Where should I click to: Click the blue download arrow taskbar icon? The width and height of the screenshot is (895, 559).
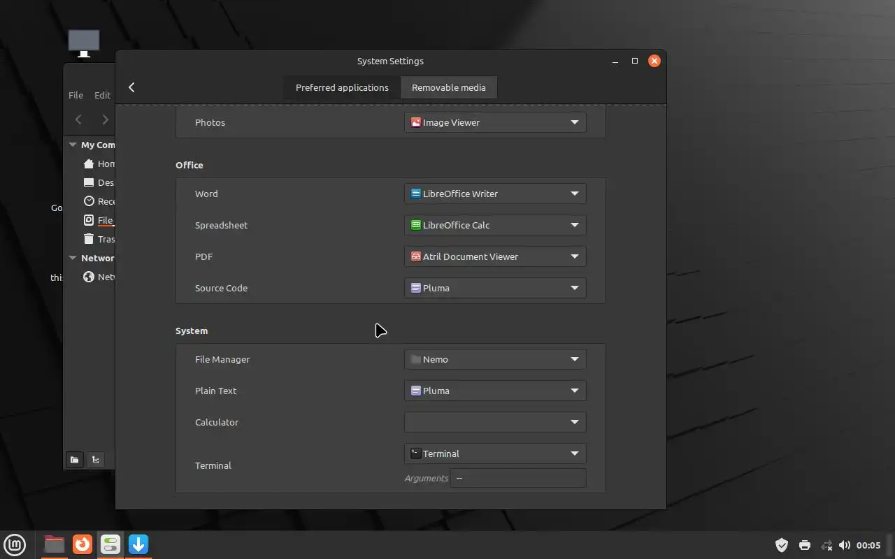[x=138, y=544]
